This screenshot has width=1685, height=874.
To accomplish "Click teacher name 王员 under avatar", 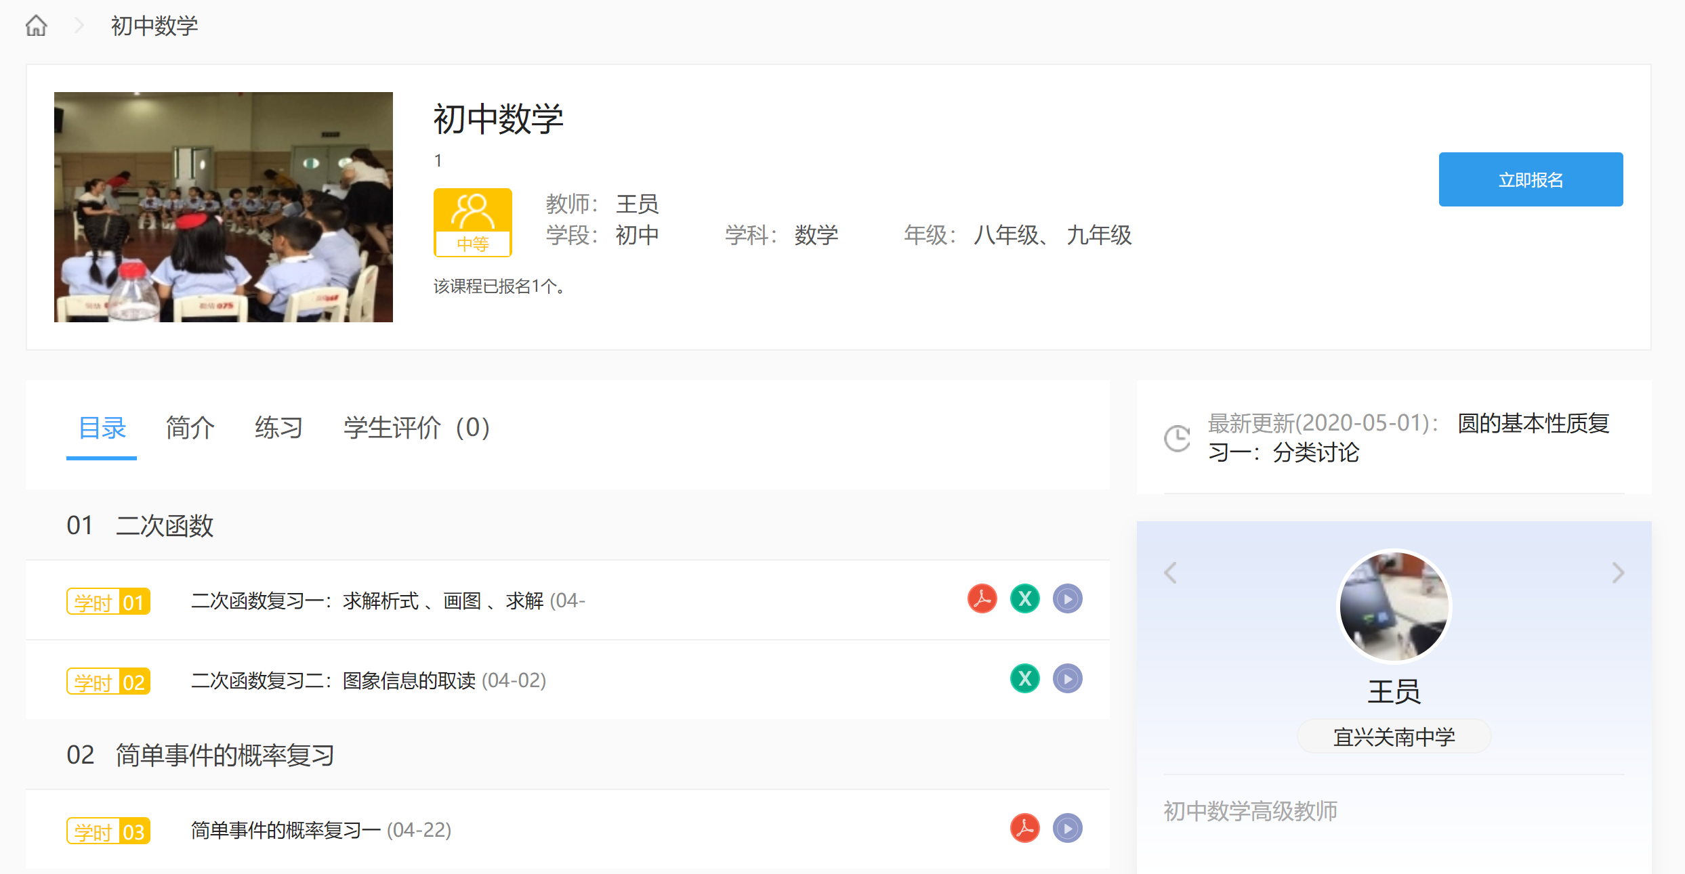I will pos(1394,692).
